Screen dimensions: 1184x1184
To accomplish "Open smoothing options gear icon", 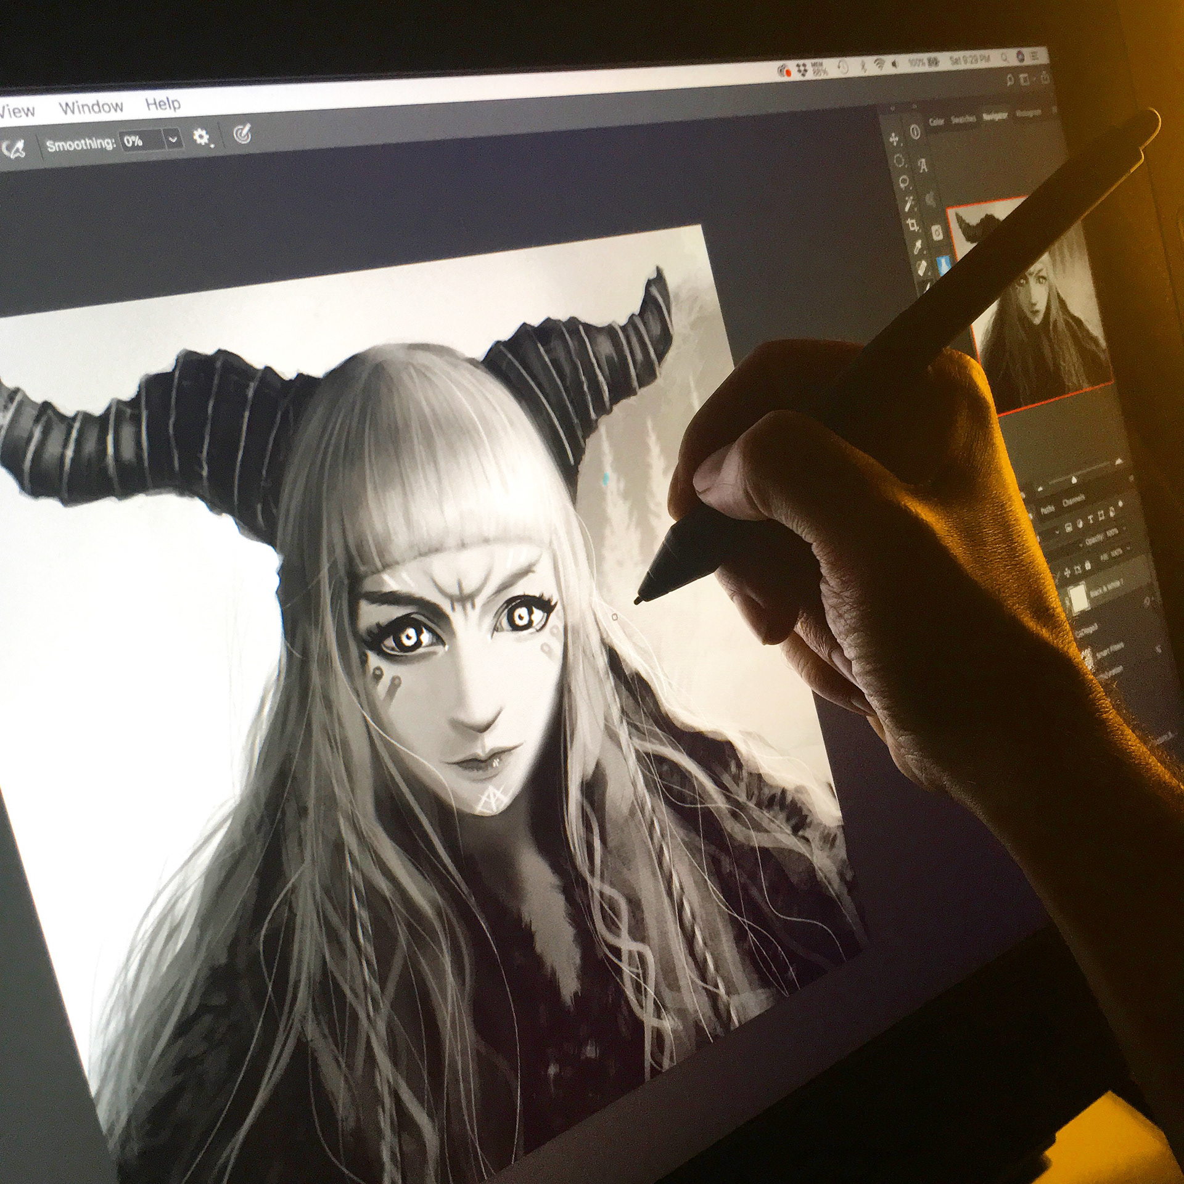I will click(x=201, y=136).
